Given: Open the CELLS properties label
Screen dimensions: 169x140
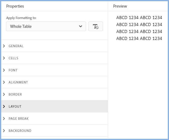Looking at the screenshot, I should [x=13, y=58].
